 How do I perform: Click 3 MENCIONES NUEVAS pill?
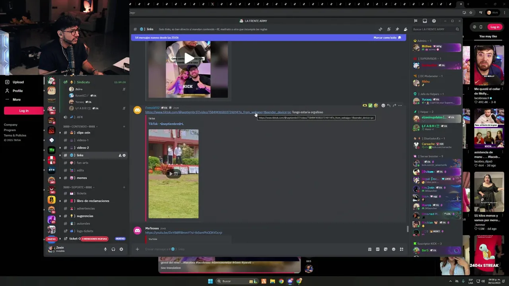(95, 239)
